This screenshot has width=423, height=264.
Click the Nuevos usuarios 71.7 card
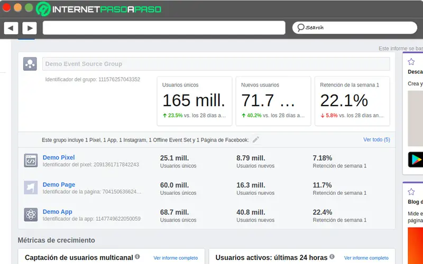coord(273,101)
